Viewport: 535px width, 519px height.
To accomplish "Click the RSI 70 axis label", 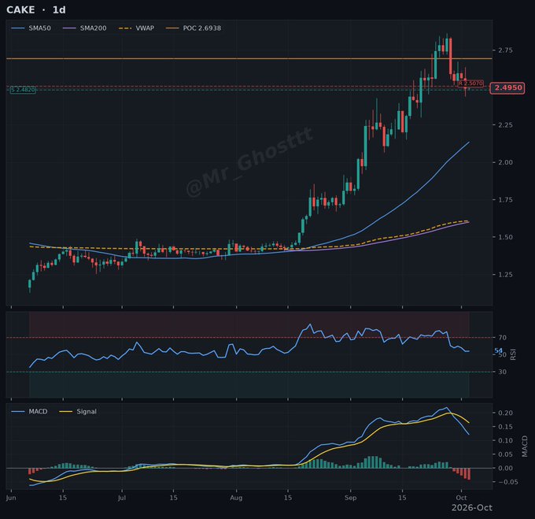I will (502, 338).
